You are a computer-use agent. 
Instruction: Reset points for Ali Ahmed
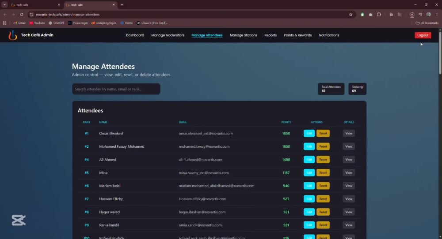(323, 160)
